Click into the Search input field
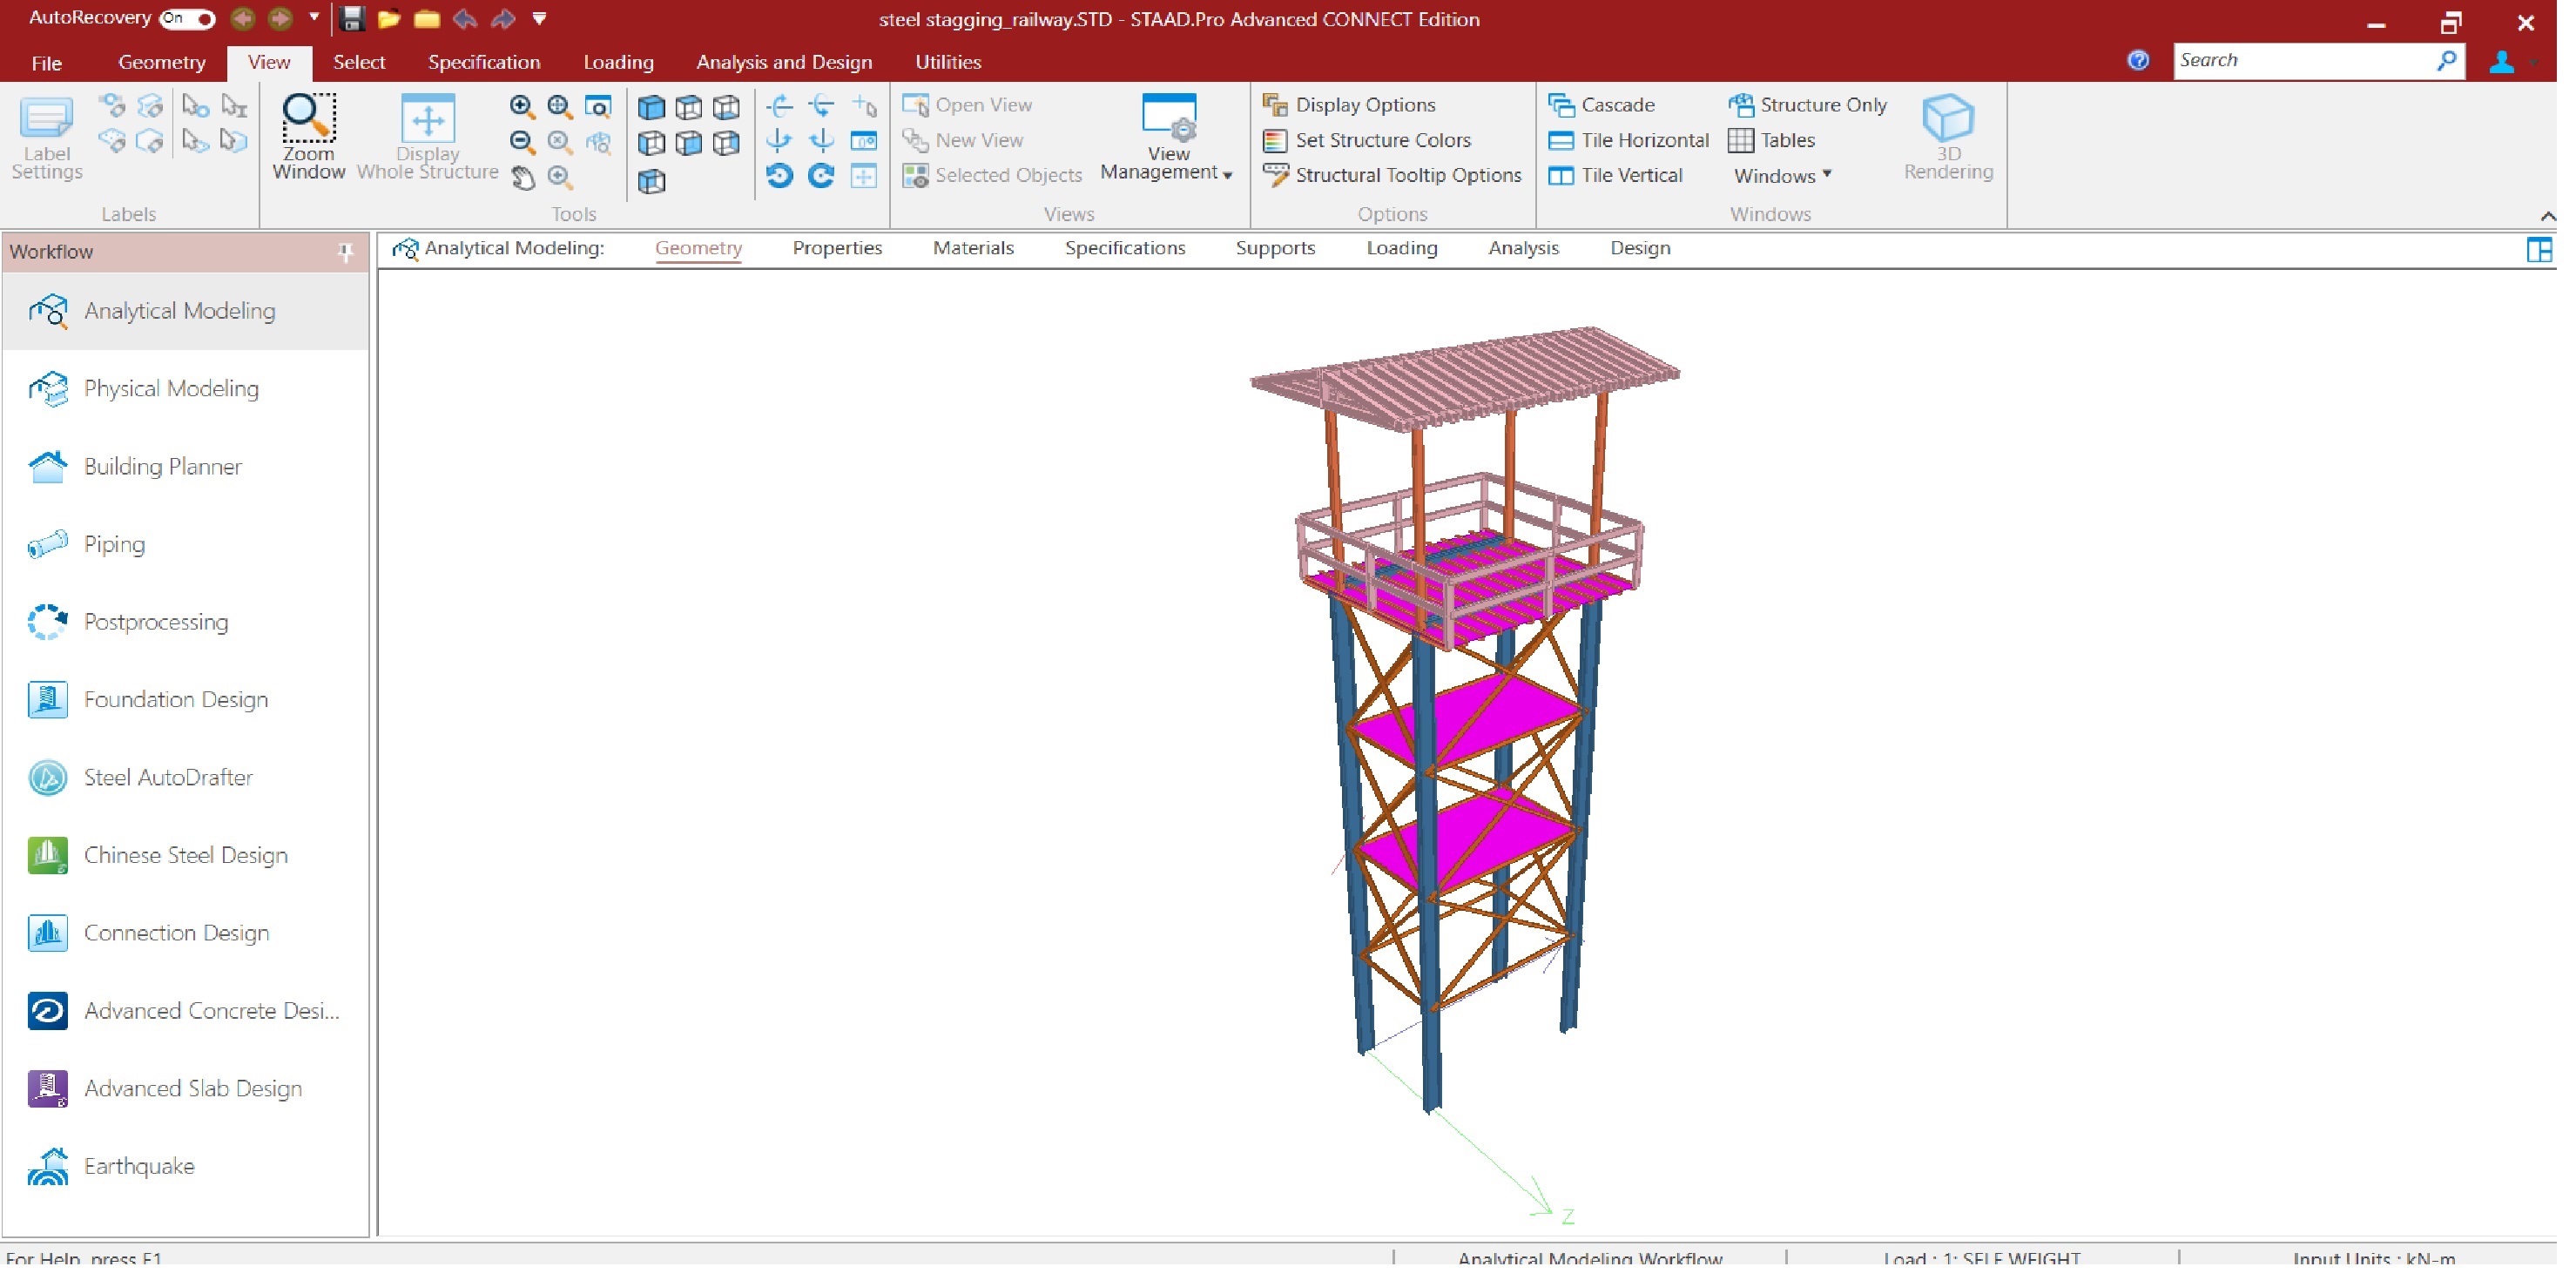 (x=2301, y=60)
